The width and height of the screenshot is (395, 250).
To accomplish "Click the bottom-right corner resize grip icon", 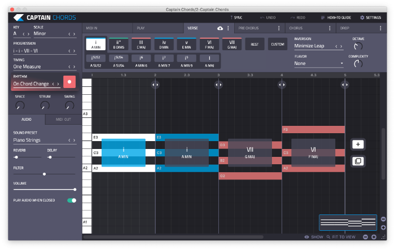I will [383, 237].
